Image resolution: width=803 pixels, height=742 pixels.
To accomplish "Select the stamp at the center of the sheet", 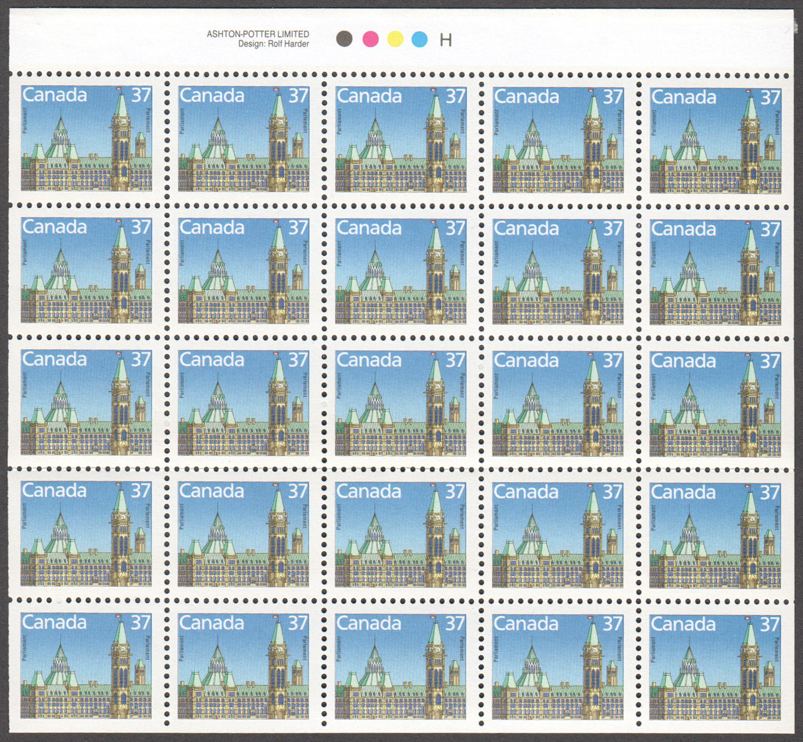I will tap(400, 403).
